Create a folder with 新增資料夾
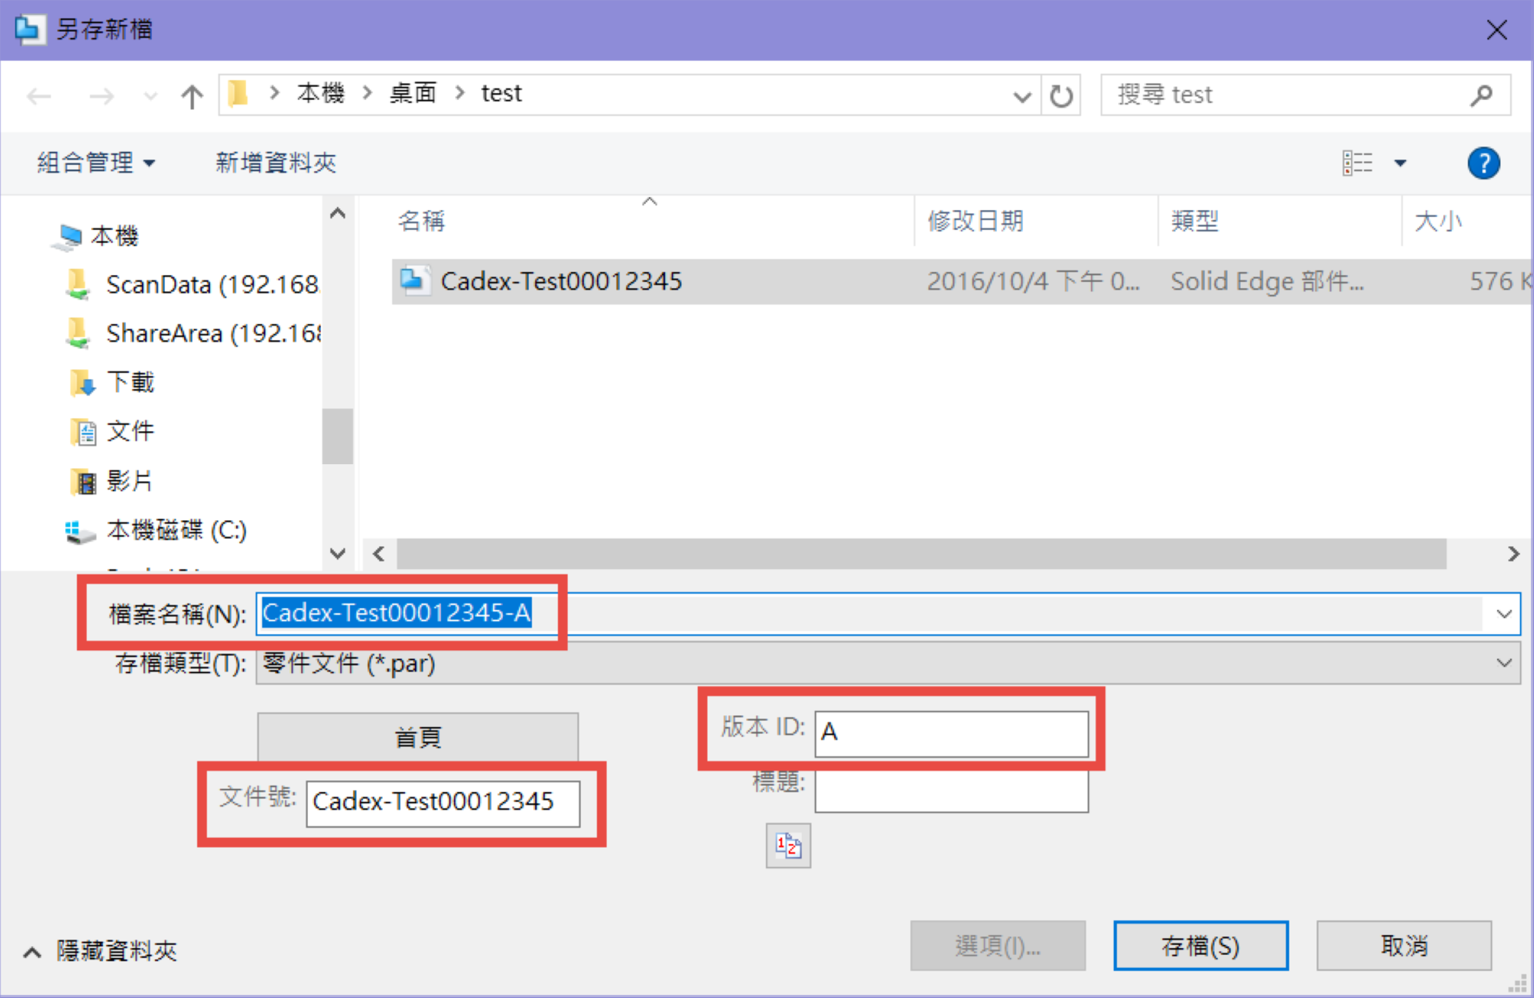 click(276, 163)
